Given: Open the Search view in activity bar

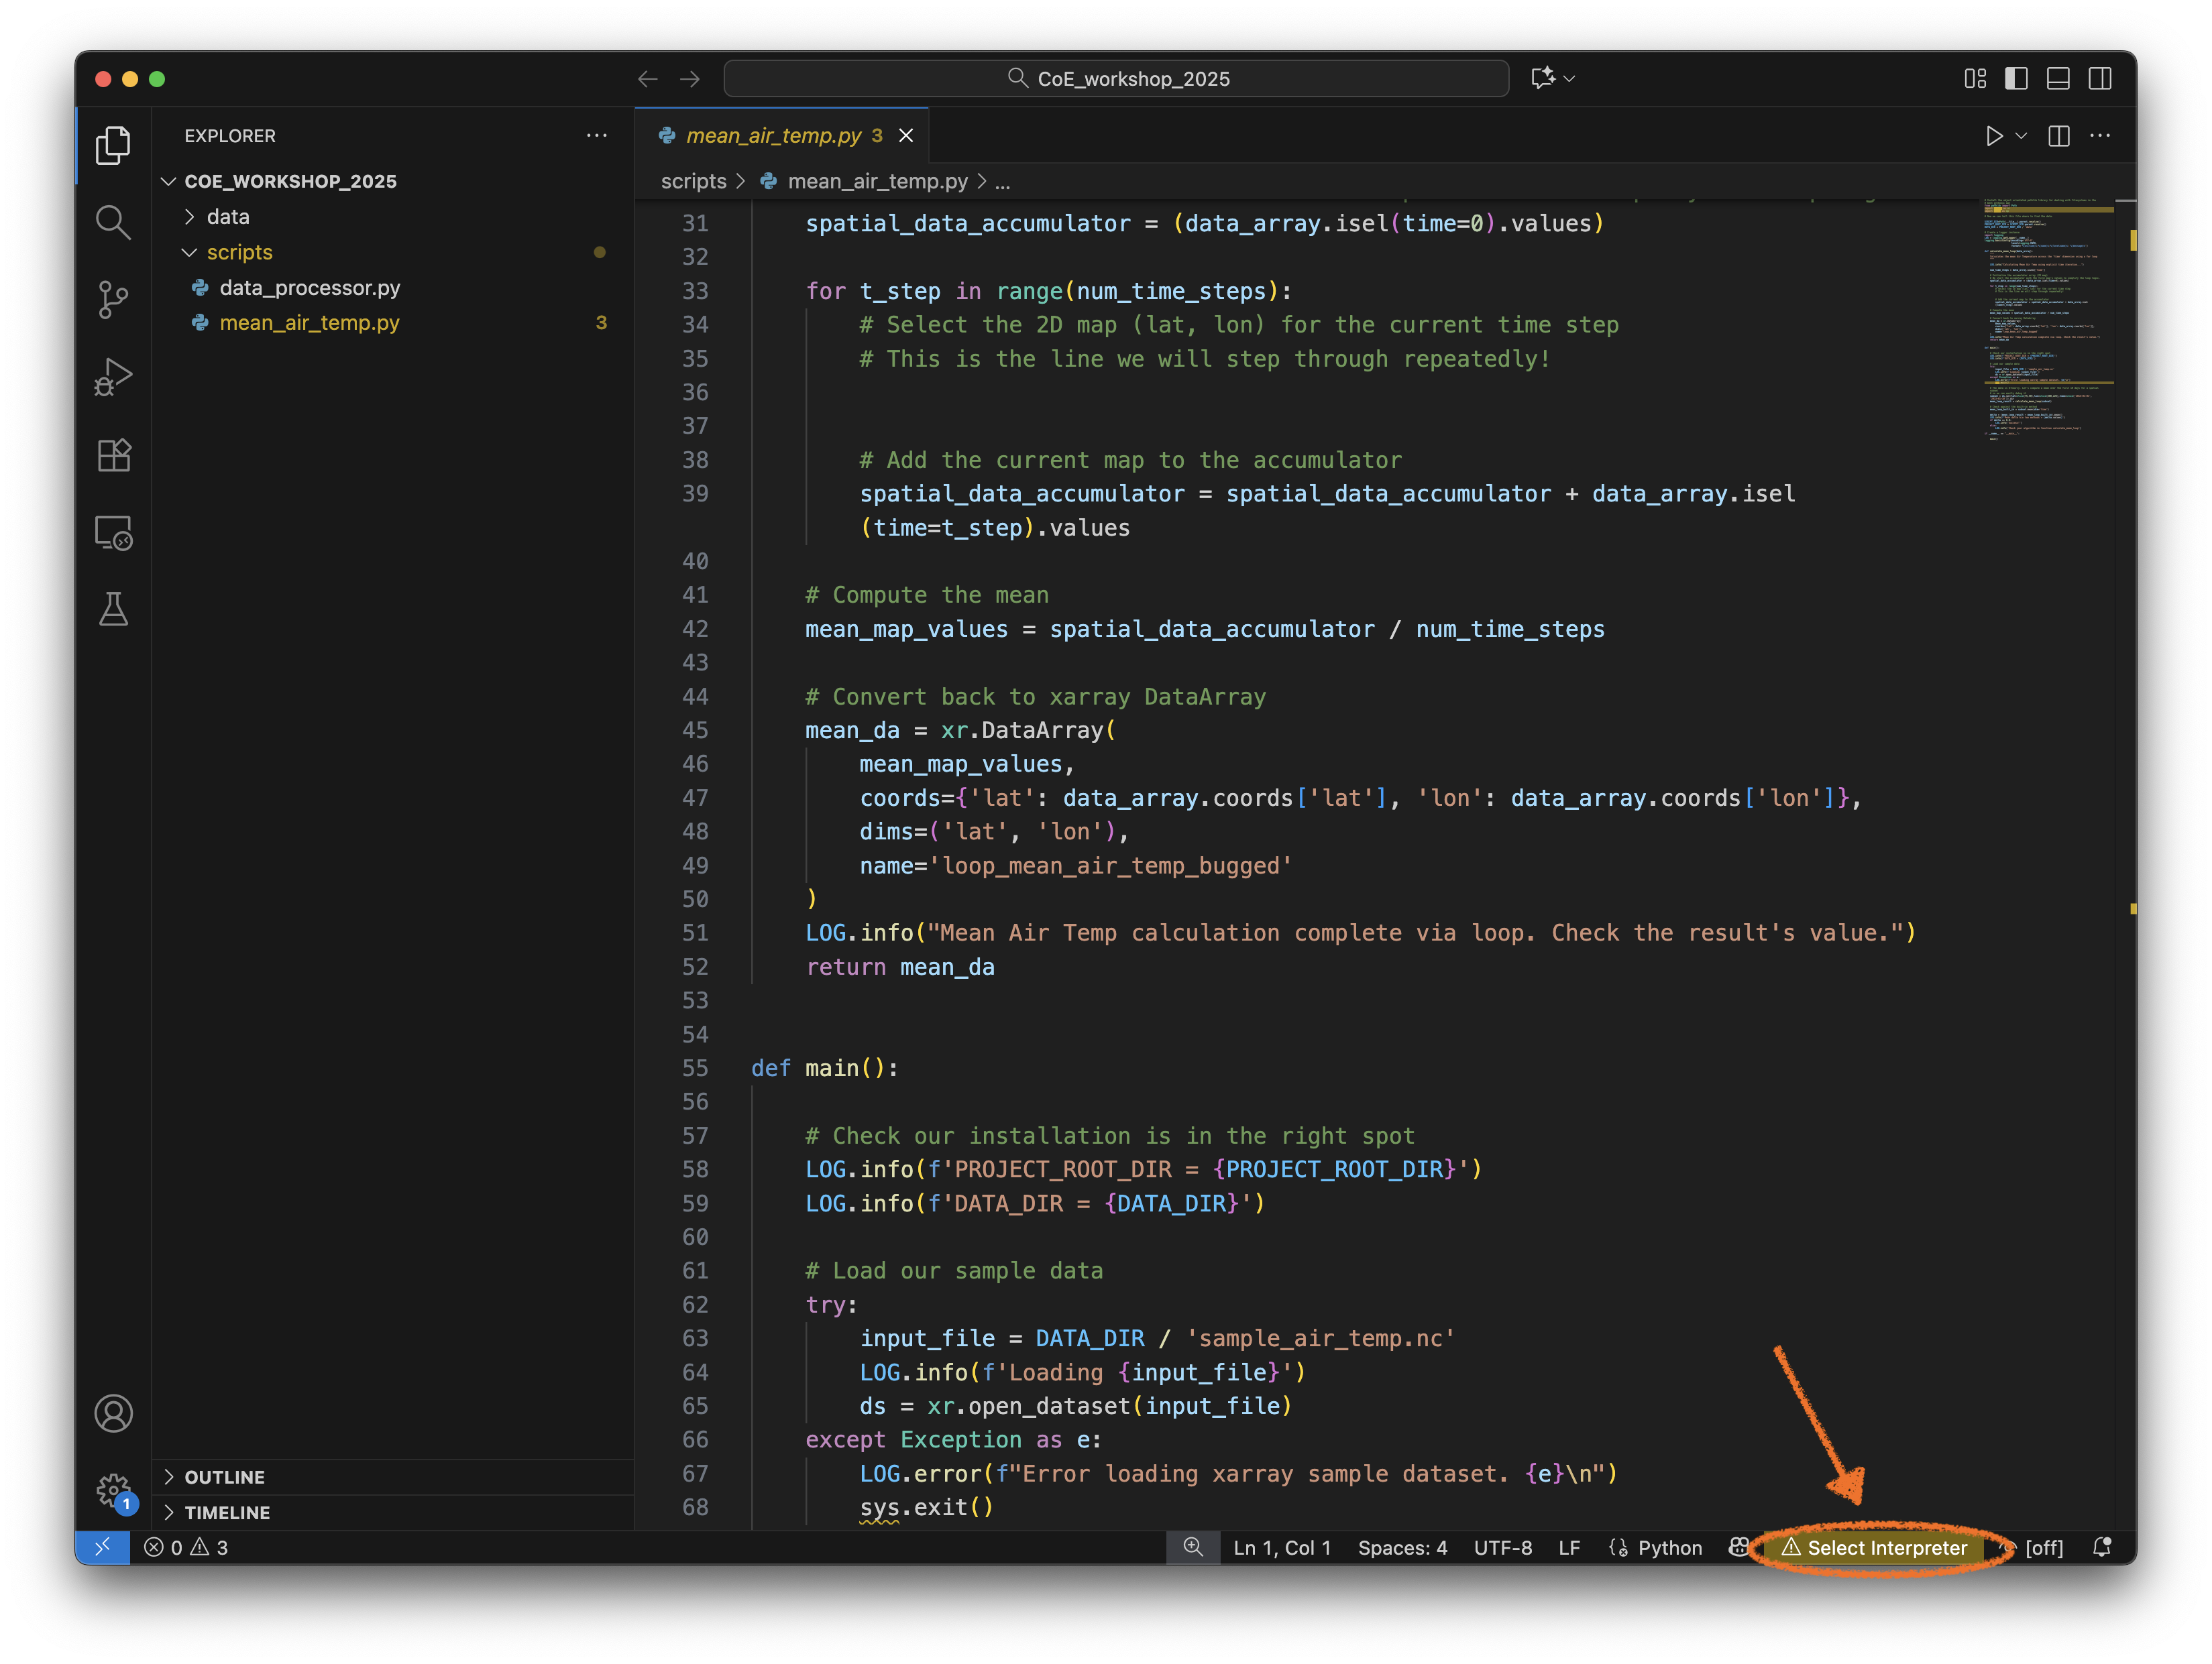Looking at the screenshot, I should pyautogui.click(x=113, y=222).
